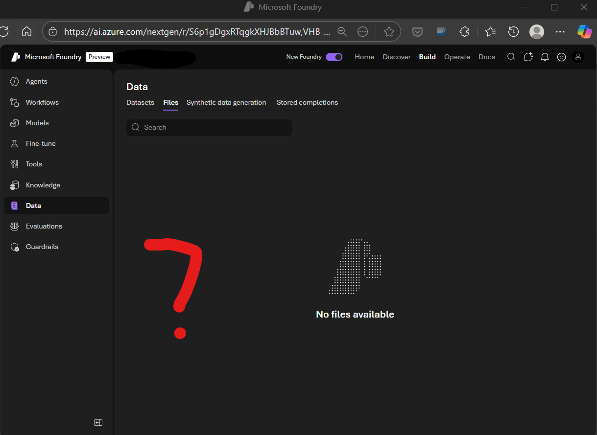Refresh the browser page
597x435 pixels.
pyautogui.click(x=4, y=32)
